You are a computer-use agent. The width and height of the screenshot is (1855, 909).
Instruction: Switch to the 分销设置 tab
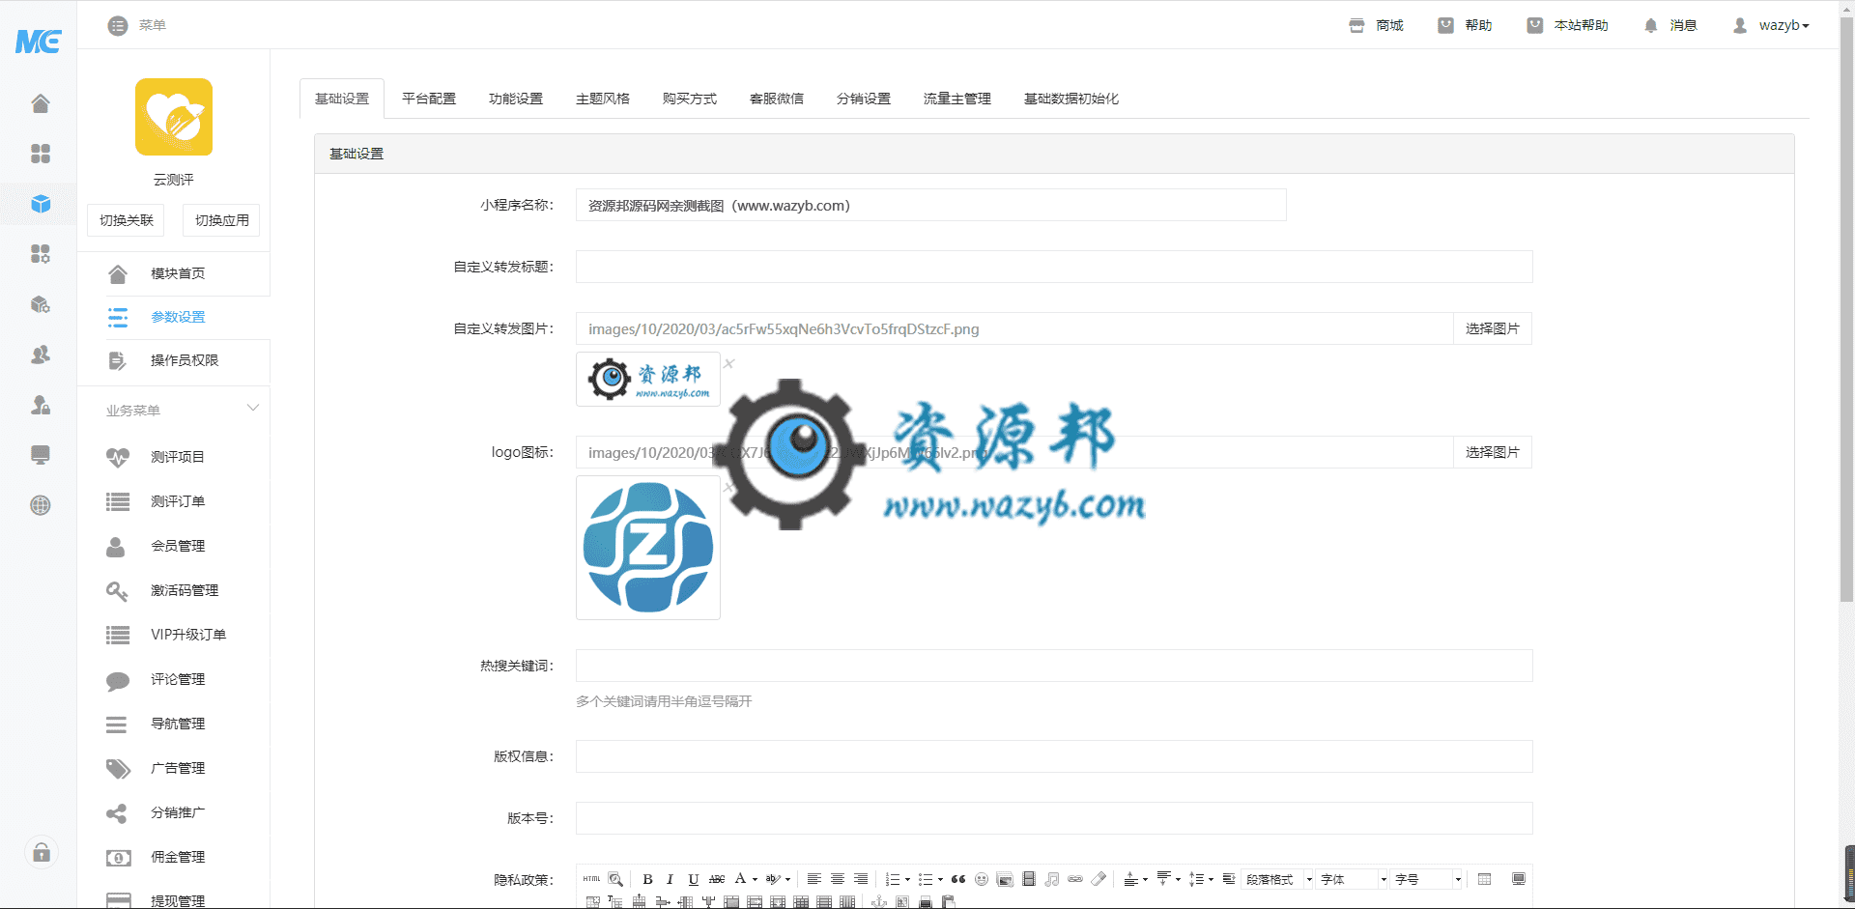(x=864, y=99)
